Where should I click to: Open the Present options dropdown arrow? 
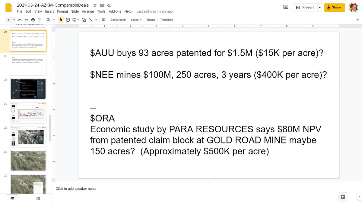tap(319, 8)
